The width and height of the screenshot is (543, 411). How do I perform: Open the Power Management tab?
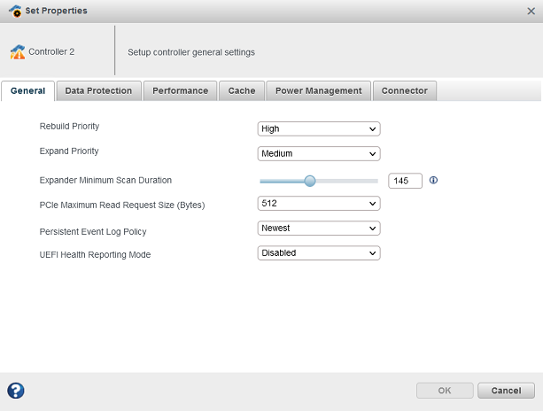318,90
